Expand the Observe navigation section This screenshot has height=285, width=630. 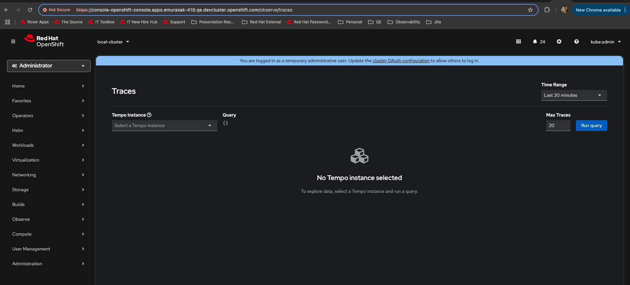(x=48, y=220)
